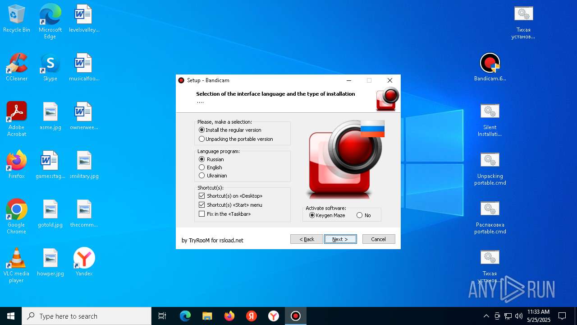Screen dimensions: 577x325
Task: Select the Yandex desktop shortcut
Action: 84,262
